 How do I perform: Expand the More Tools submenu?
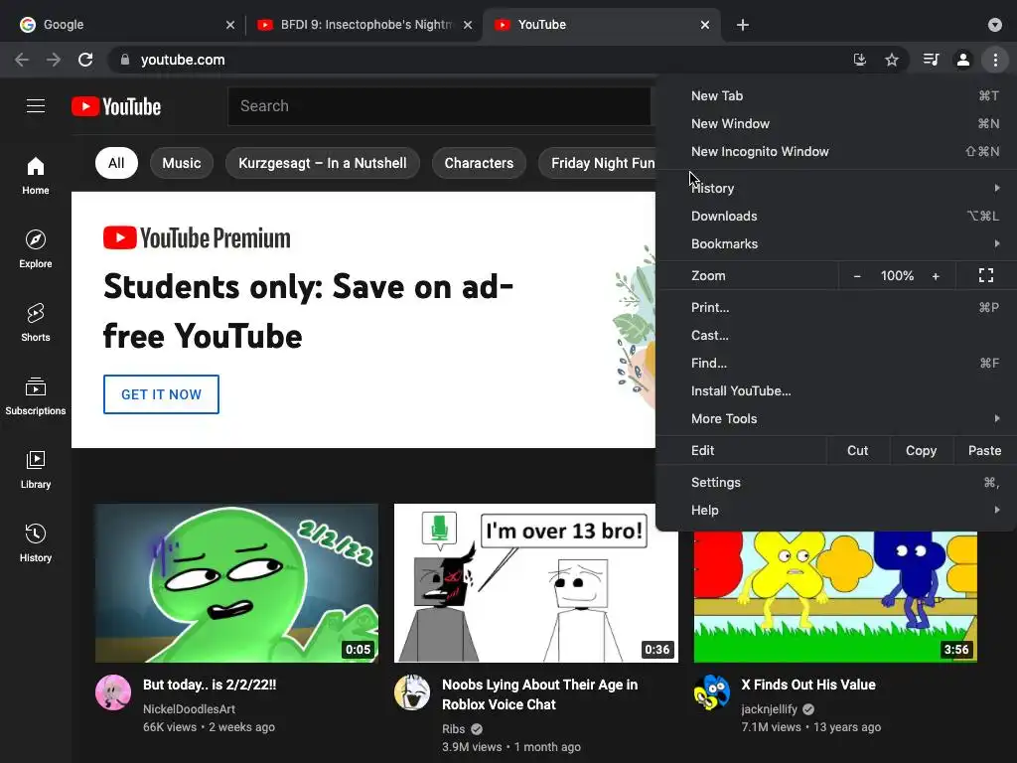click(835, 418)
